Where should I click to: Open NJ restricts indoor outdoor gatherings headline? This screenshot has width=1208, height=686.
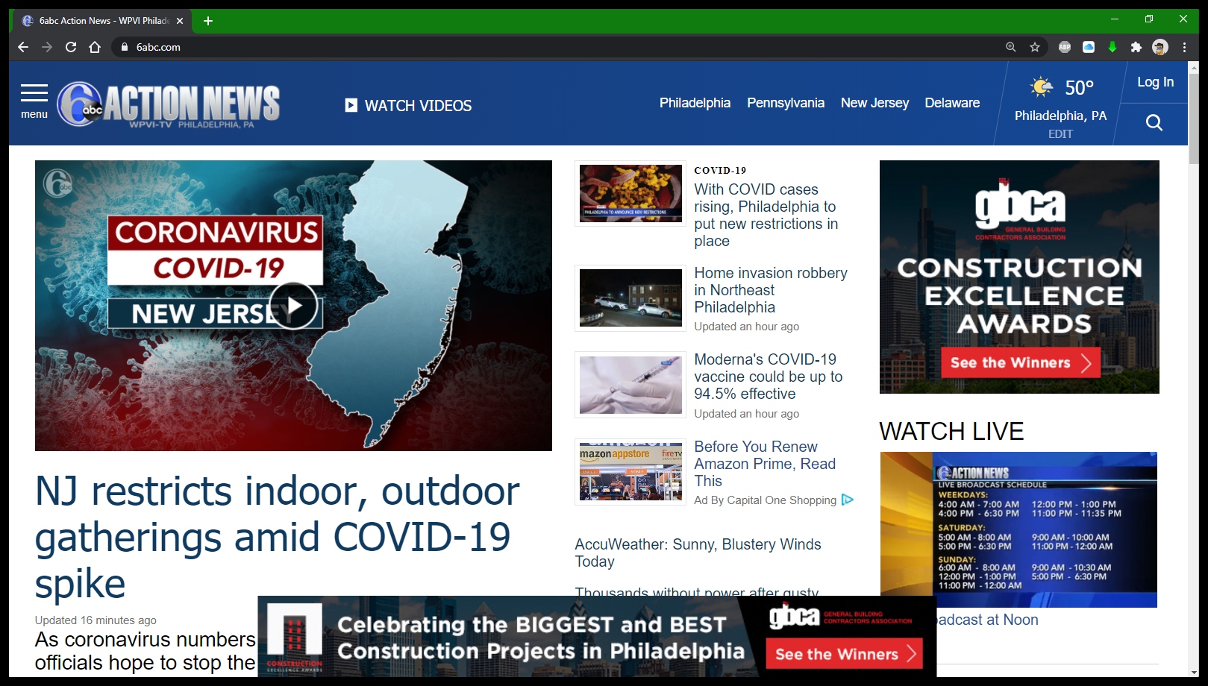pyautogui.click(x=277, y=537)
